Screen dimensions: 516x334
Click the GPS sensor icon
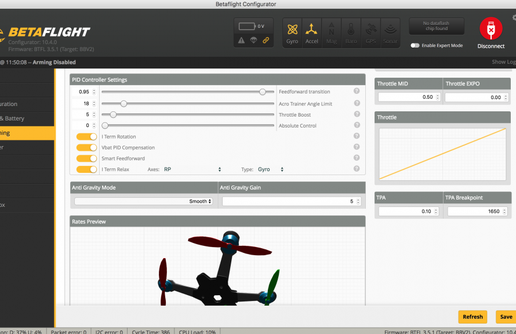tap(371, 33)
